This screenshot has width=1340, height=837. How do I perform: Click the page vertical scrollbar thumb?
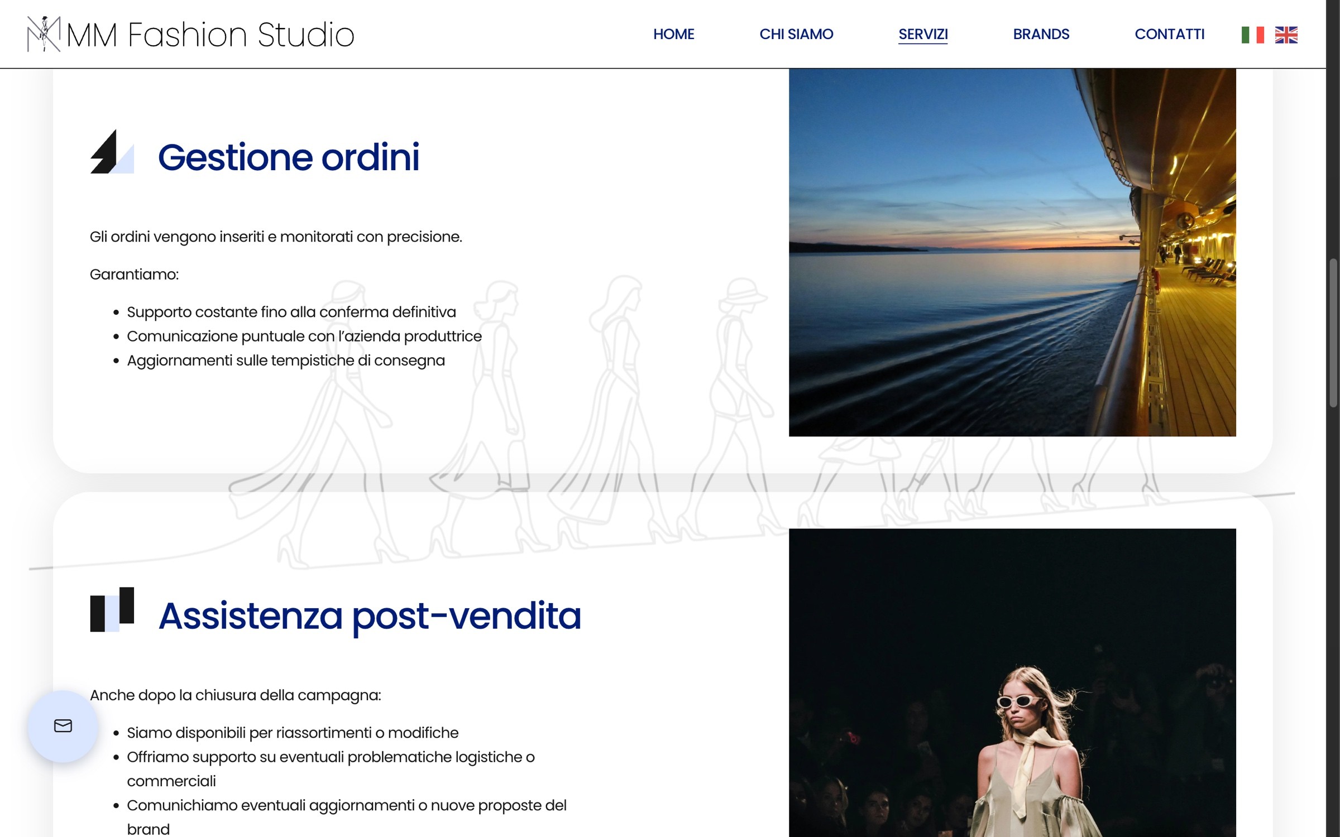1333,333
